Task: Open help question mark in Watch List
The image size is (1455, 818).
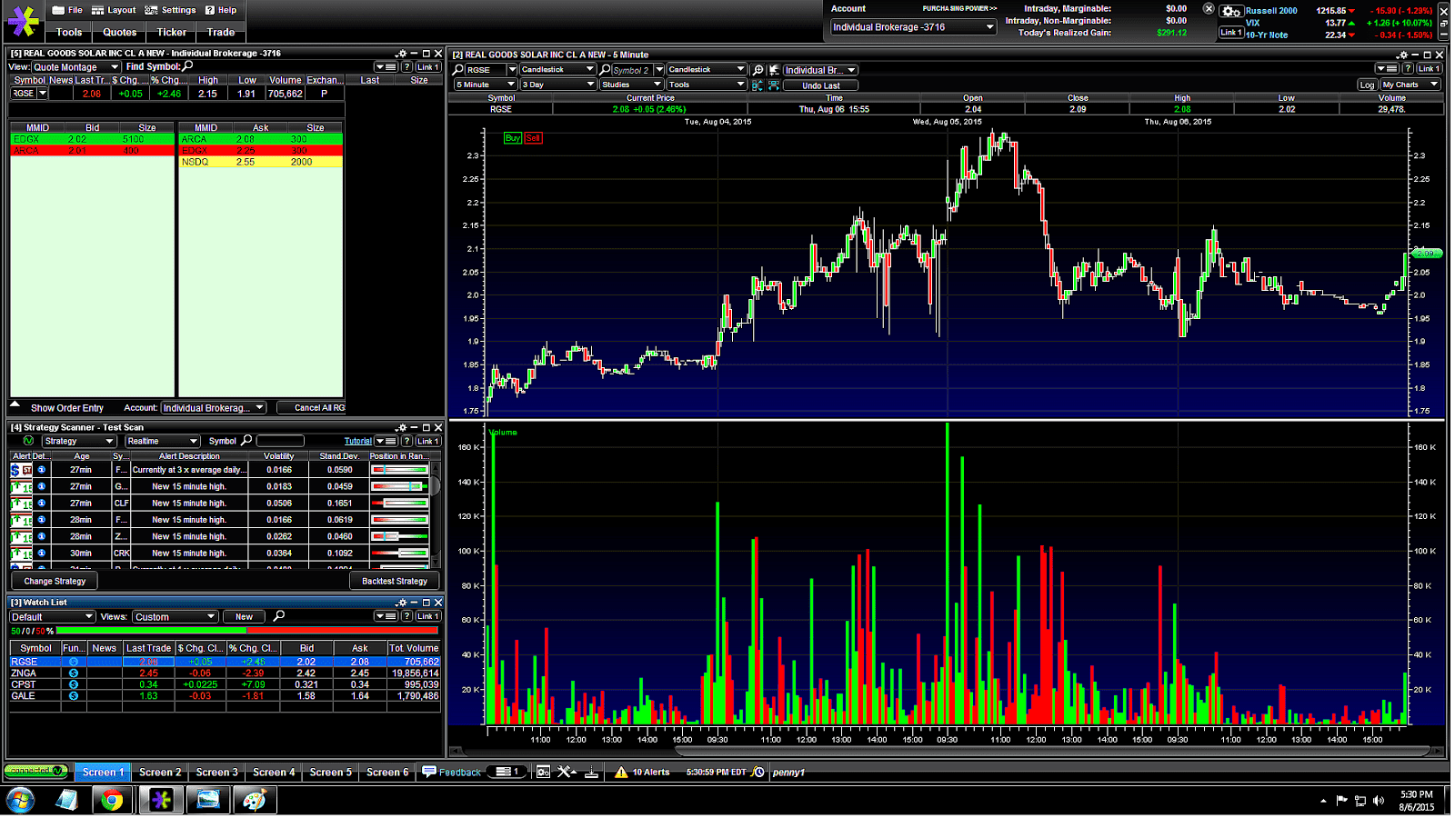Action: [x=406, y=616]
